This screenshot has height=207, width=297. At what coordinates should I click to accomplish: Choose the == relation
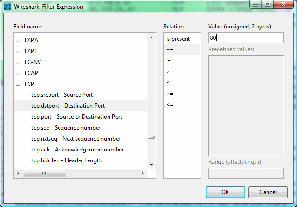click(x=169, y=50)
